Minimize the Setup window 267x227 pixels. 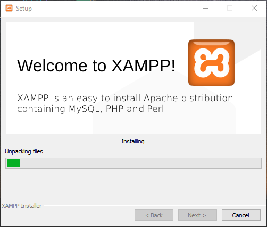(x=206, y=8)
